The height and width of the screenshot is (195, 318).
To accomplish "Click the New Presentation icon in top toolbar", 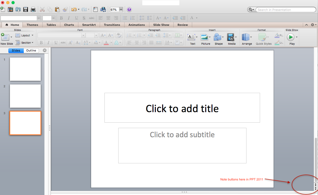I will click(x=3, y=9).
